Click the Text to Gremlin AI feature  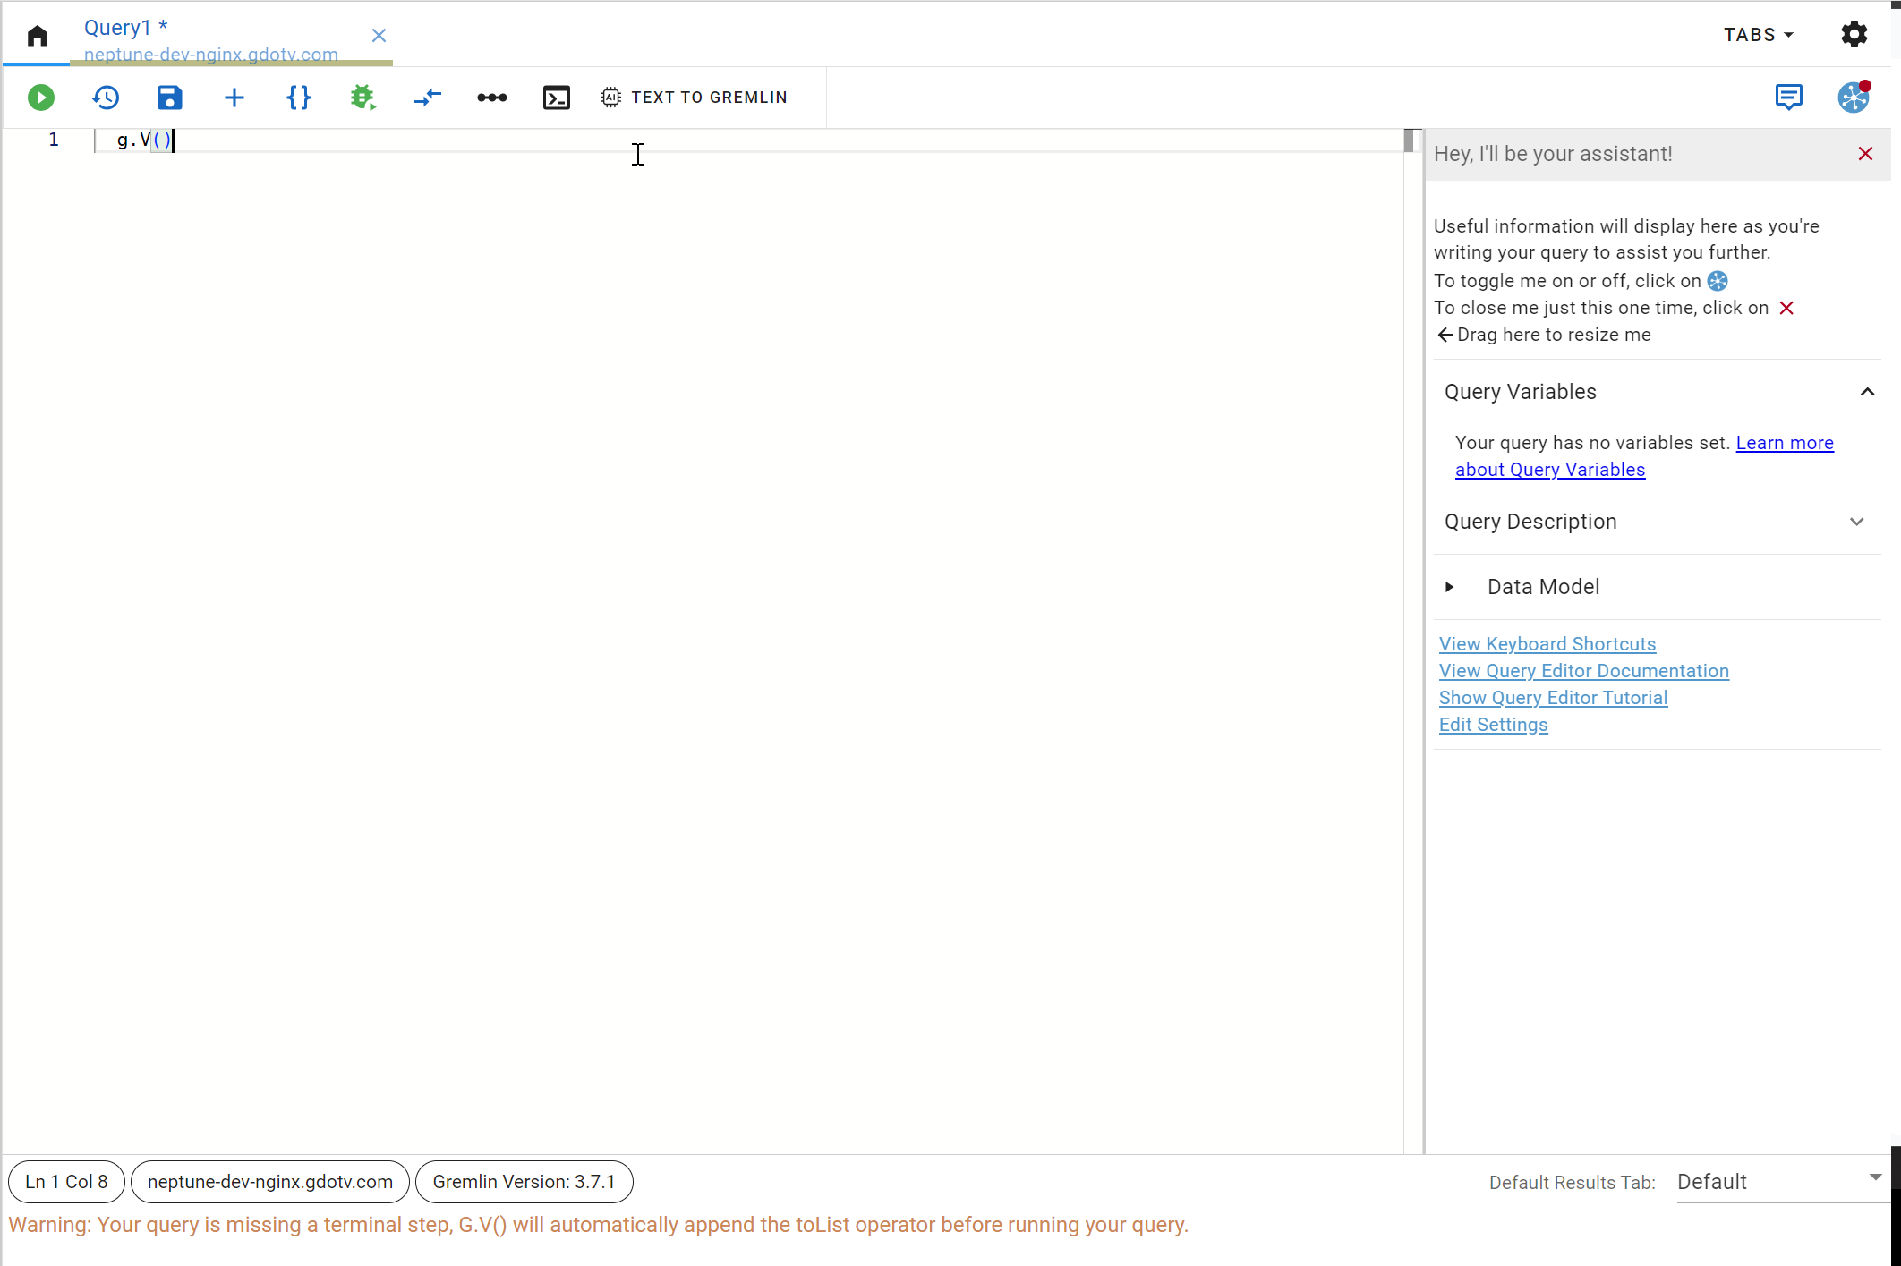pyautogui.click(x=694, y=96)
